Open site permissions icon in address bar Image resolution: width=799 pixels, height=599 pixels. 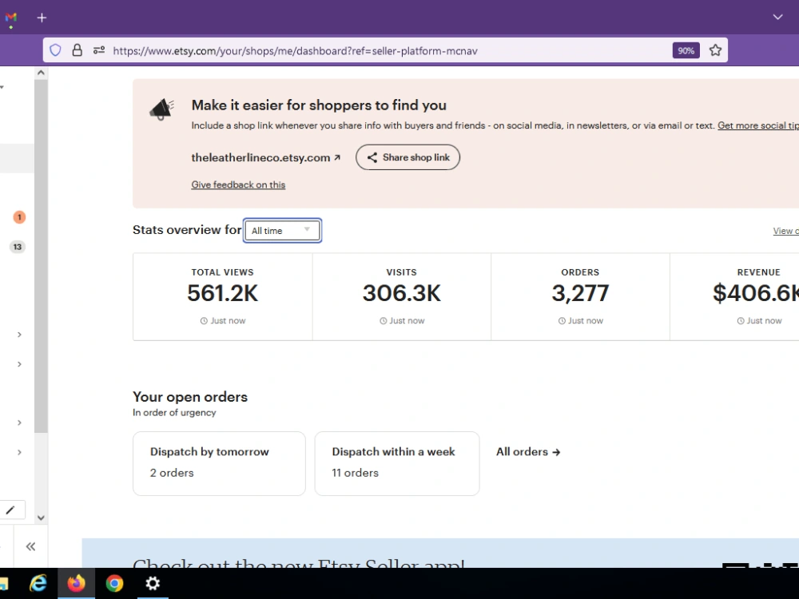coord(99,50)
